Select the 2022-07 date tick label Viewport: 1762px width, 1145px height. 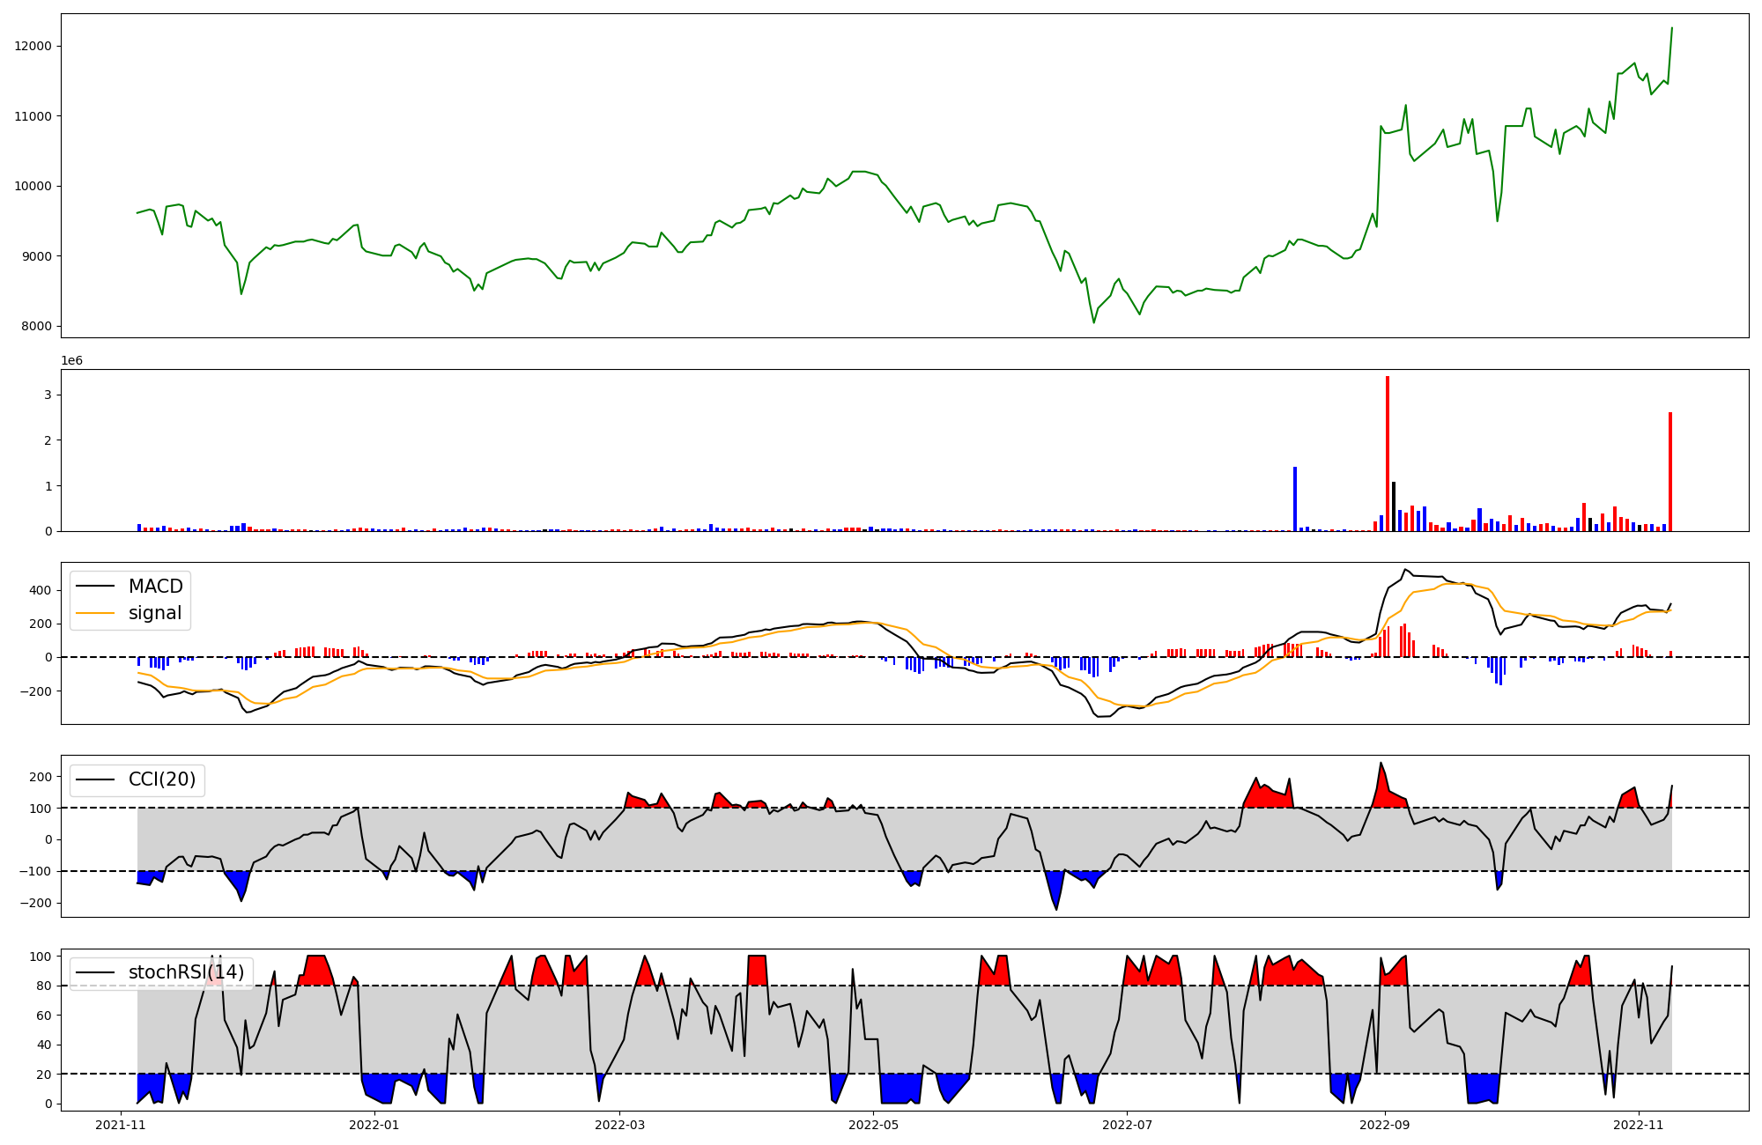click(1128, 1125)
